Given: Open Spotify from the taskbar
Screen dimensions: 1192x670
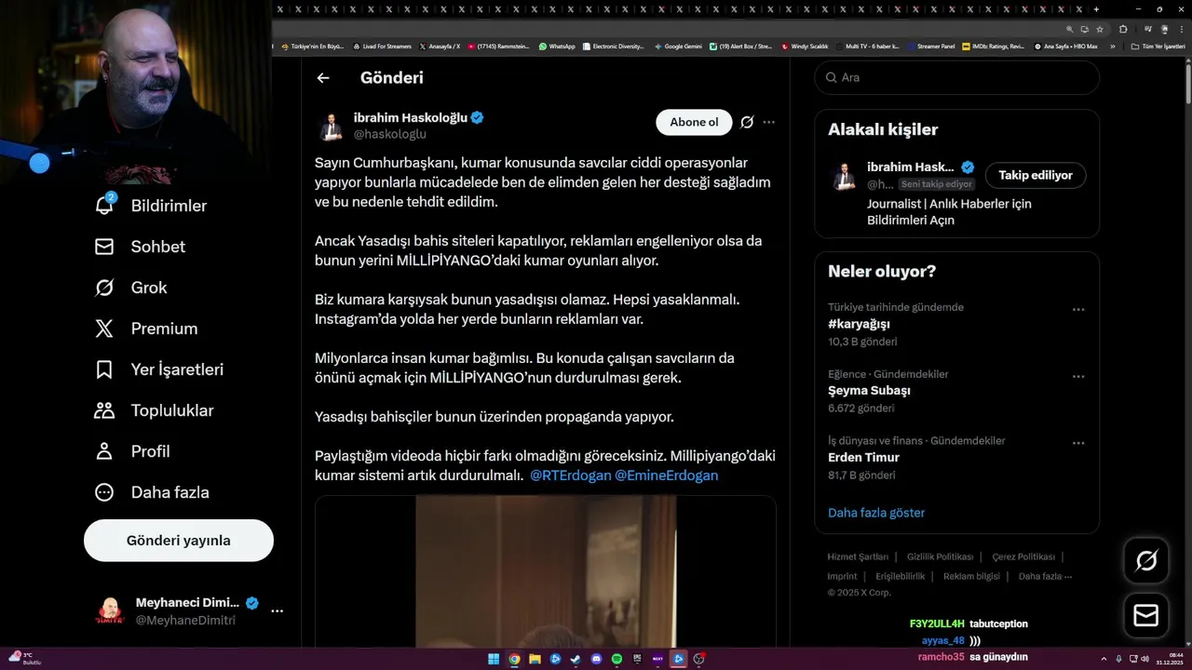Looking at the screenshot, I should 616,659.
